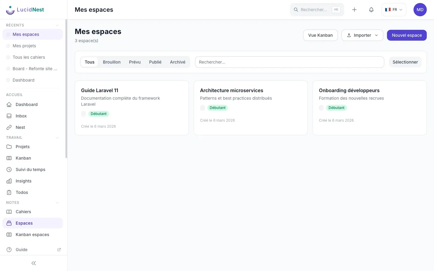Select the Publié filter tab
434x271 pixels.
(x=155, y=62)
